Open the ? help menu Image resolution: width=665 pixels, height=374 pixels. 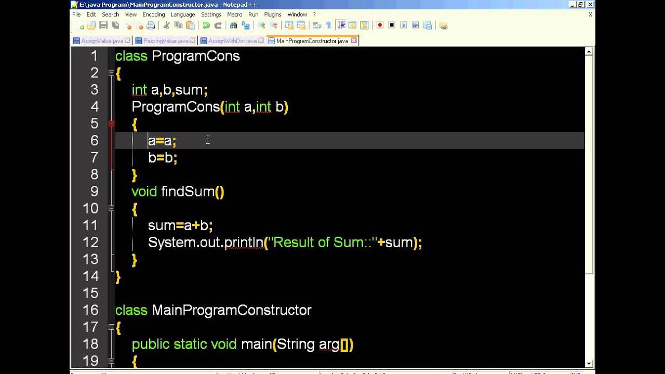pos(314,15)
